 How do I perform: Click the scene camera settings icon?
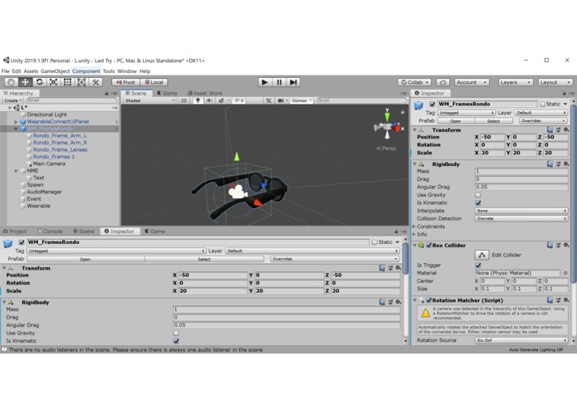(x=281, y=100)
